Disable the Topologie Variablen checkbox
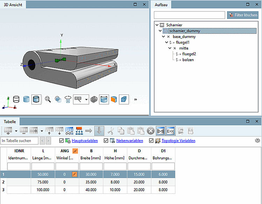 [151, 141]
